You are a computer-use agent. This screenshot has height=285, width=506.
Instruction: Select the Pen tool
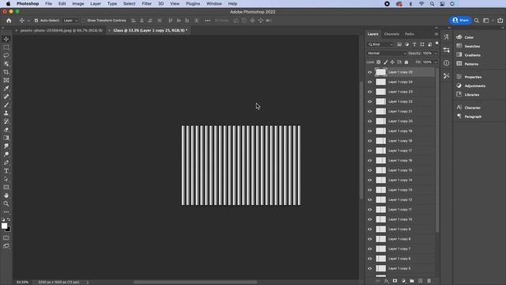click(x=6, y=162)
